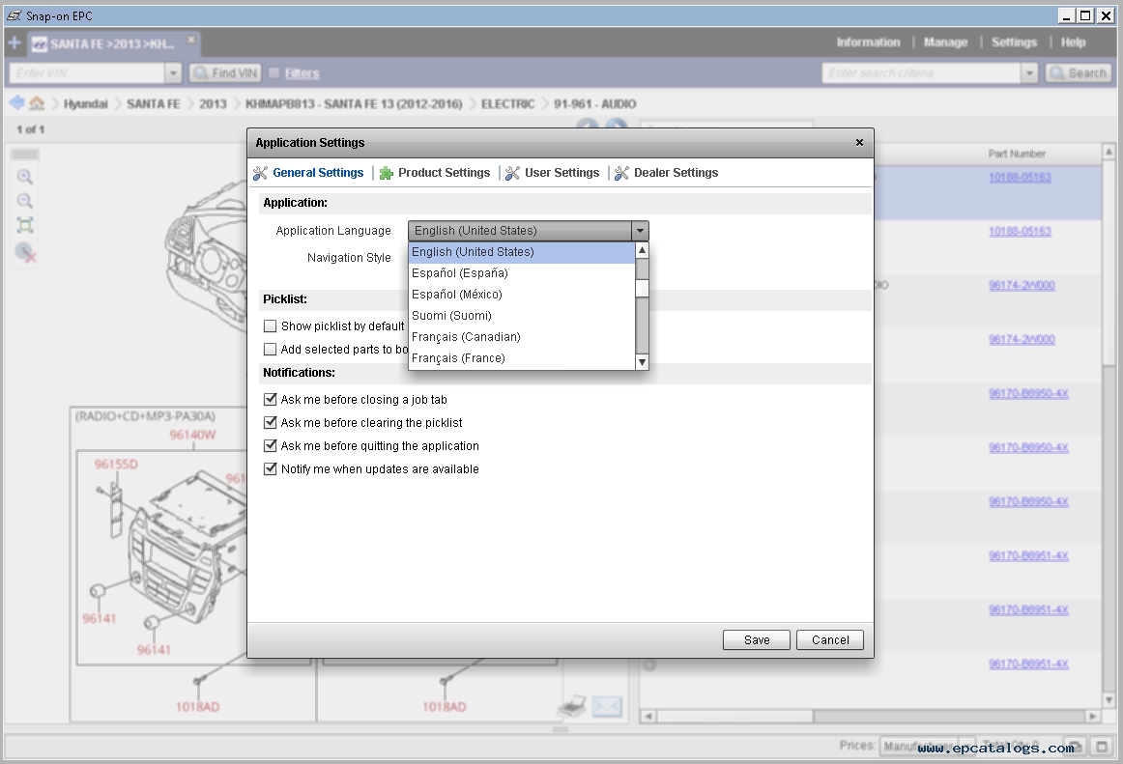Close the SANTA FE job tab
The height and width of the screenshot is (764, 1123).
point(191,41)
